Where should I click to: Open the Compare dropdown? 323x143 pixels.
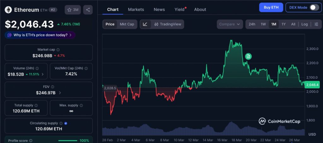coord(230,24)
